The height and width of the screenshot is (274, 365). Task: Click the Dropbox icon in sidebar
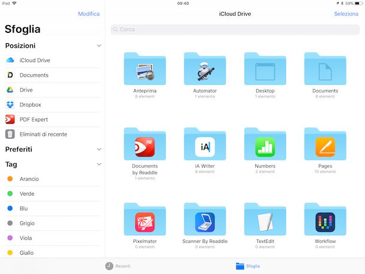[x=10, y=105]
